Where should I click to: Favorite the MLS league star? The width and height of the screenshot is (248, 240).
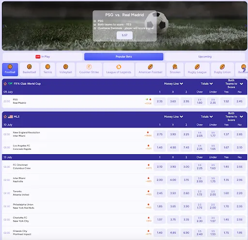5,117
